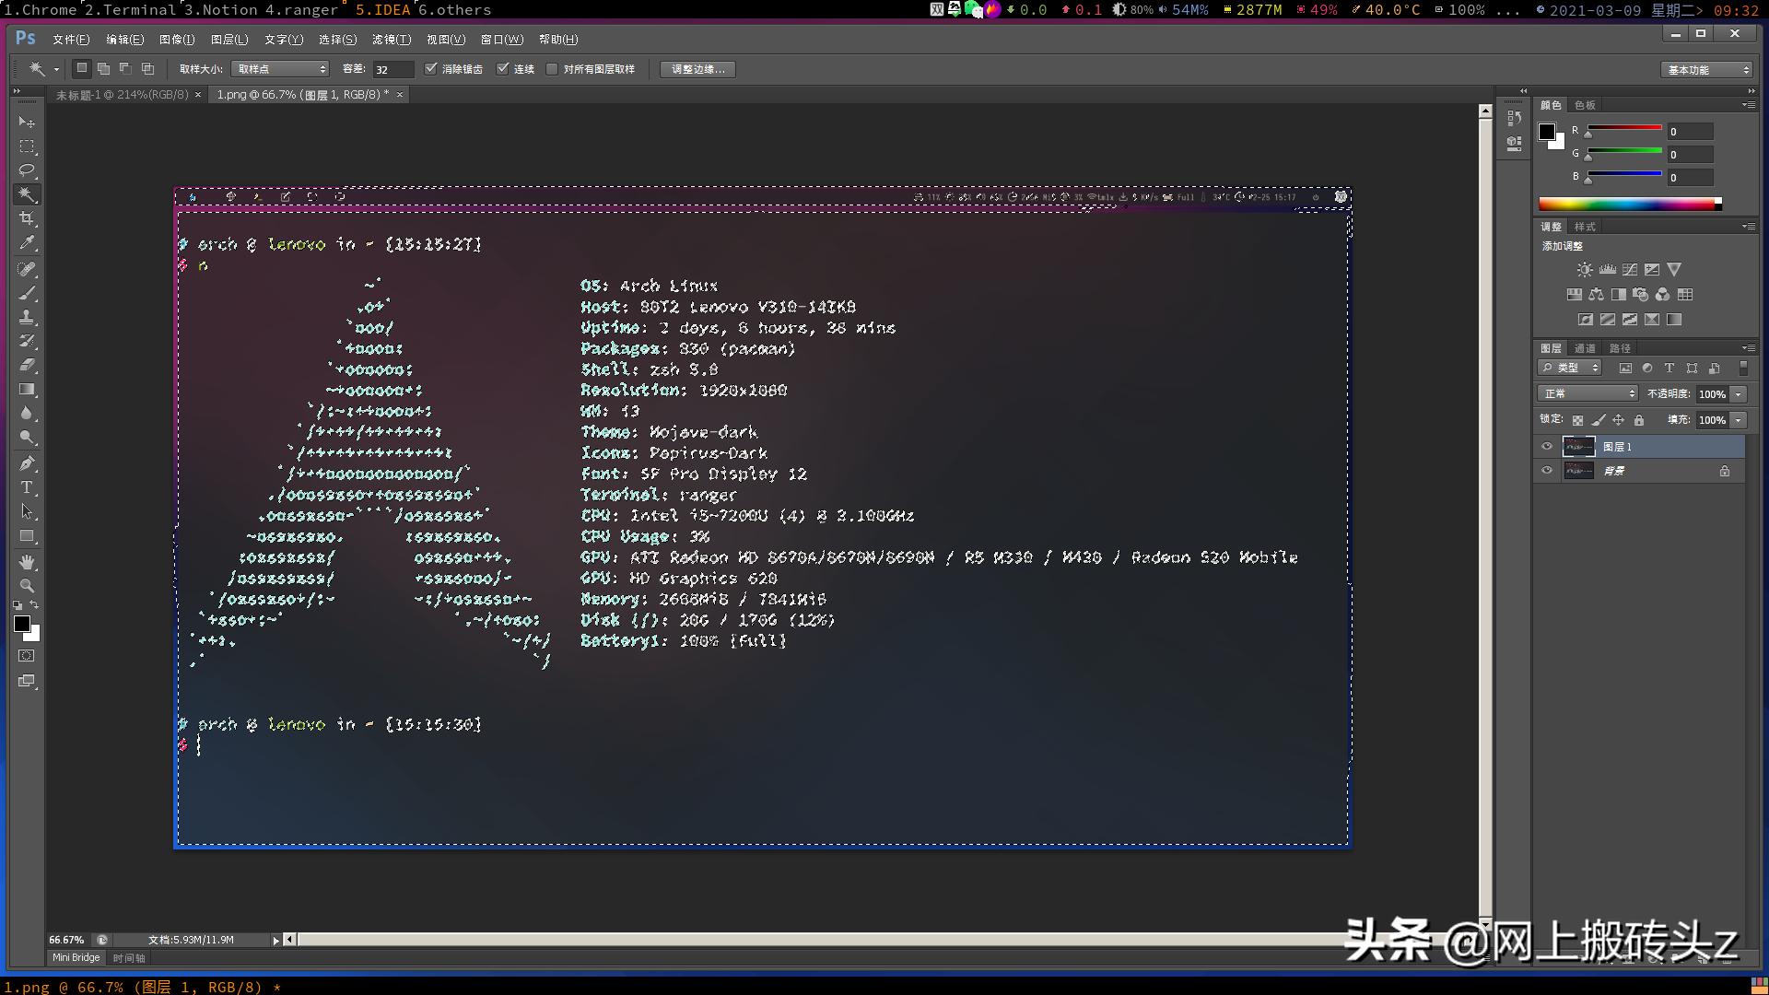Image resolution: width=1769 pixels, height=995 pixels.
Task: Open the 滤镜 menu
Action: pos(391,39)
